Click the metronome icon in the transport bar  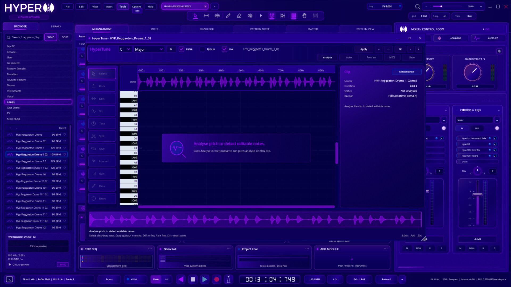pos(228,279)
